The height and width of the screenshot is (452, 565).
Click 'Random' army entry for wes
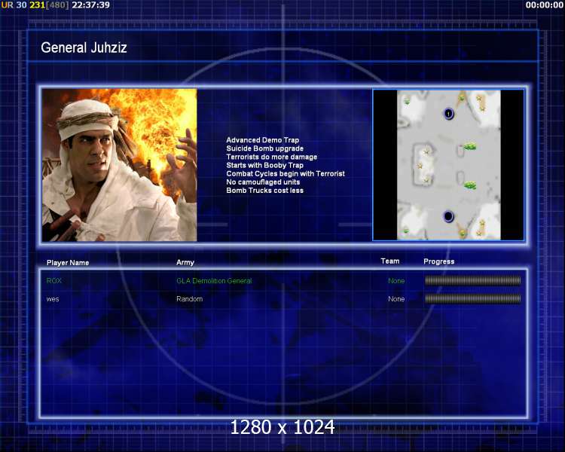pos(190,299)
